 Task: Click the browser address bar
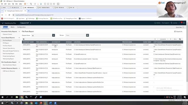click(84, 15)
